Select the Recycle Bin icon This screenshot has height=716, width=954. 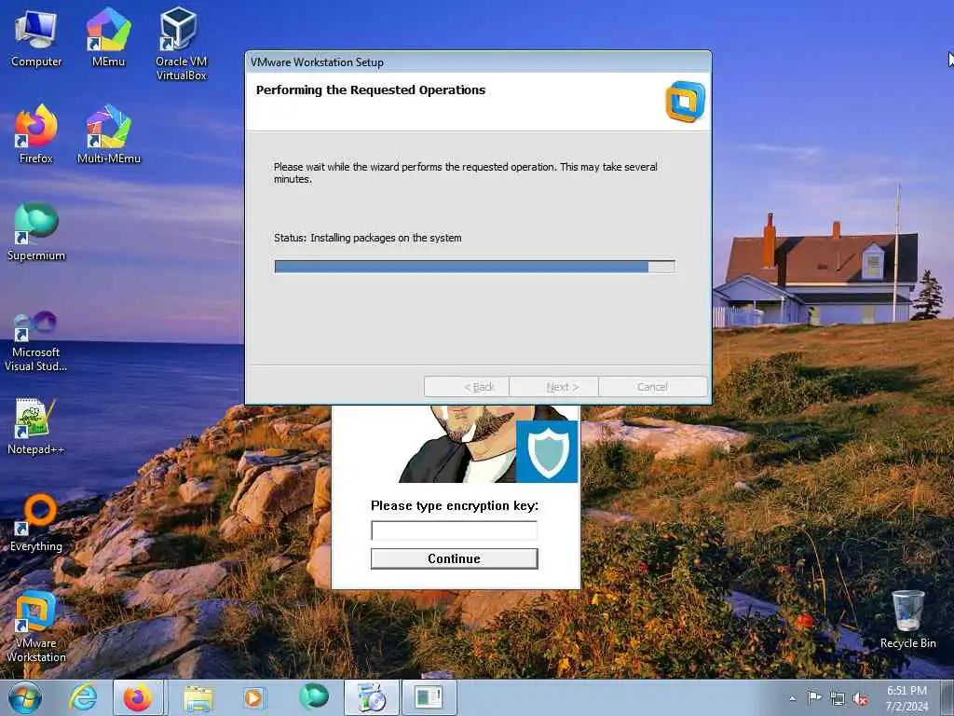tap(907, 619)
